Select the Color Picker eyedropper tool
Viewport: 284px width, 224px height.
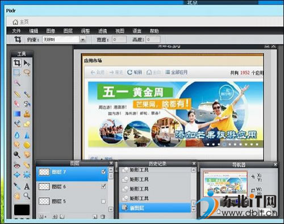17,186
